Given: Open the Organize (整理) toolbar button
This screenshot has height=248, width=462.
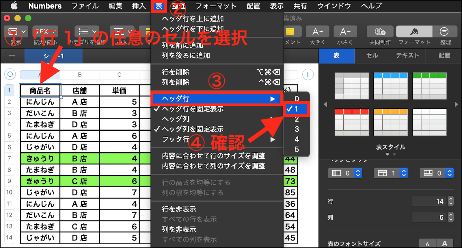Looking at the screenshot, I should (445, 32).
